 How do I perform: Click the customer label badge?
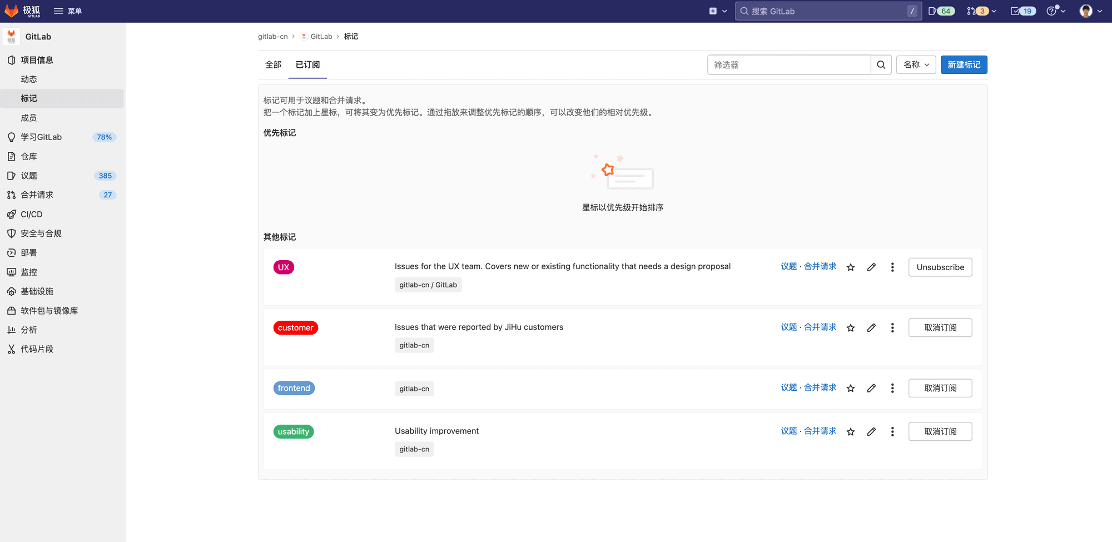tap(296, 328)
